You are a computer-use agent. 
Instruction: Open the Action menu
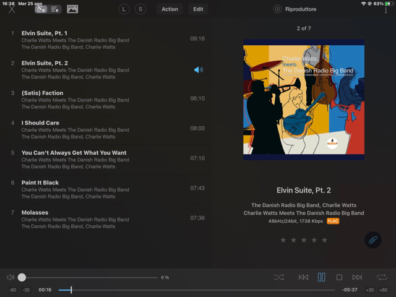[x=170, y=9]
